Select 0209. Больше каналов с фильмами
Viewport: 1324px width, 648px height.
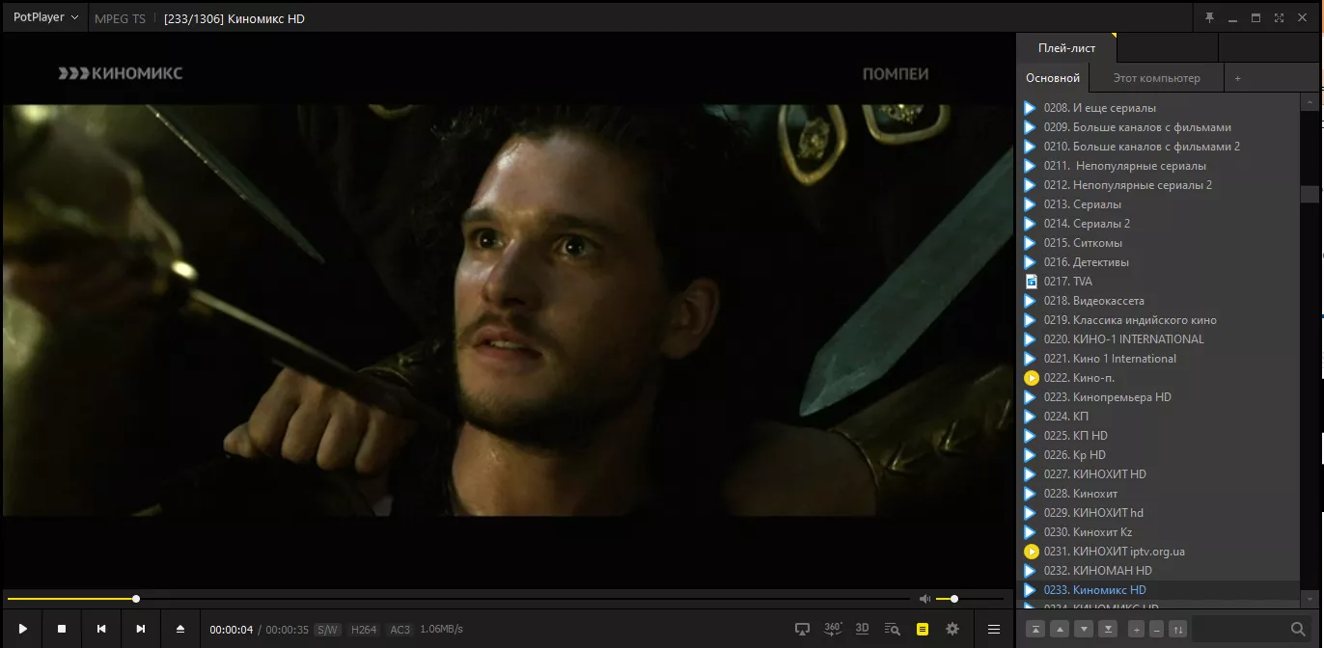1159,127
